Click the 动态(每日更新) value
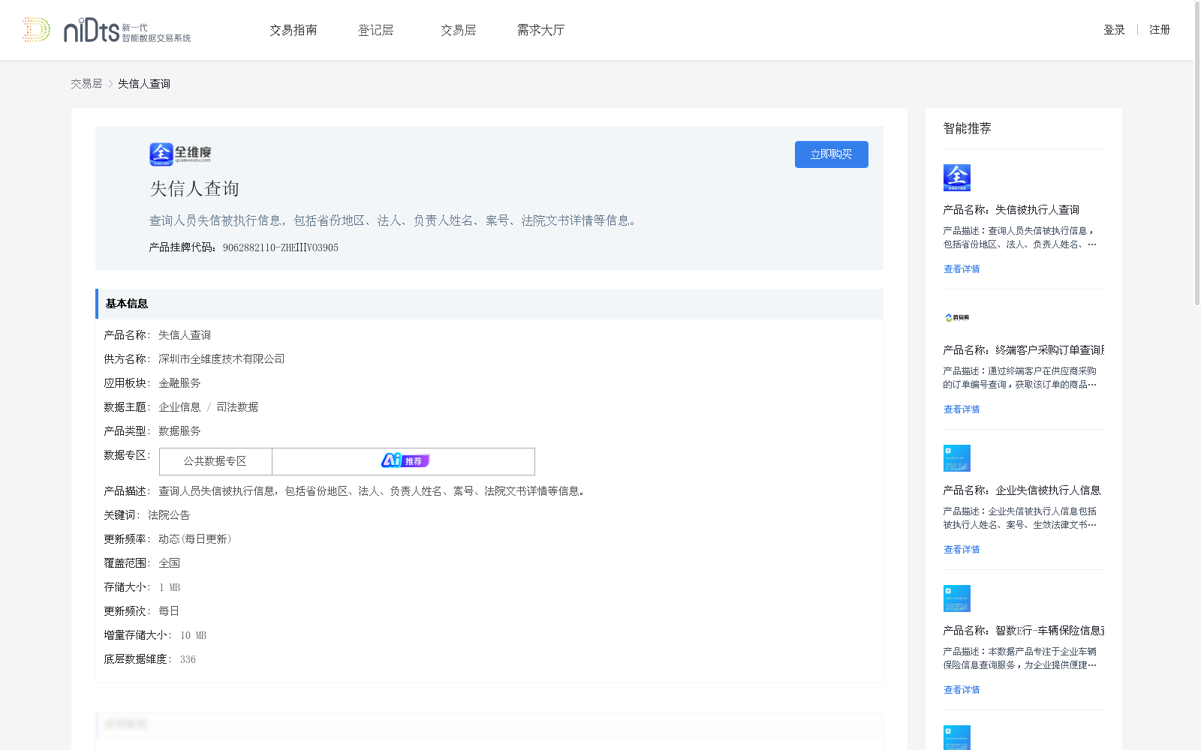The width and height of the screenshot is (1201, 750). tap(195, 539)
